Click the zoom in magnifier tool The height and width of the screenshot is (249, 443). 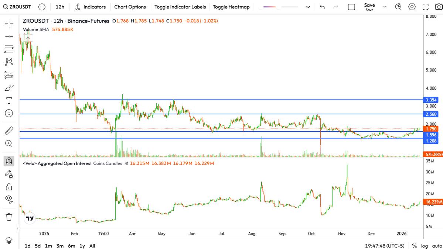tap(9, 143)
